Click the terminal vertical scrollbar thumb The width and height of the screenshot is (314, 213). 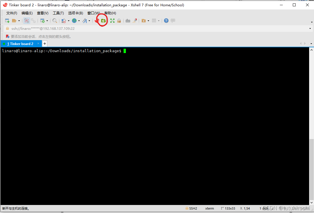click(312, 169)
